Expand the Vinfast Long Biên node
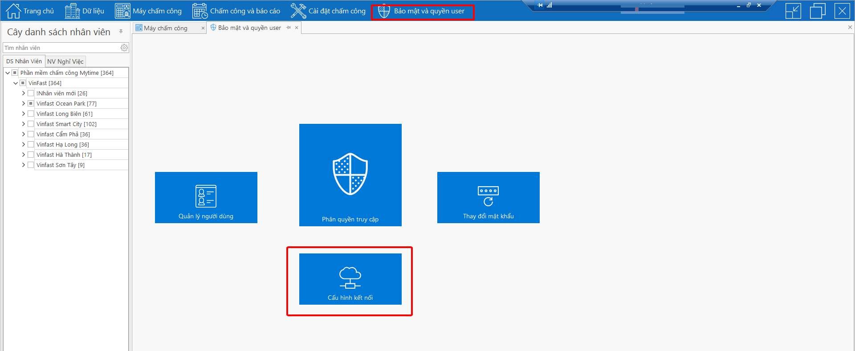 click(x=24, y=114)
